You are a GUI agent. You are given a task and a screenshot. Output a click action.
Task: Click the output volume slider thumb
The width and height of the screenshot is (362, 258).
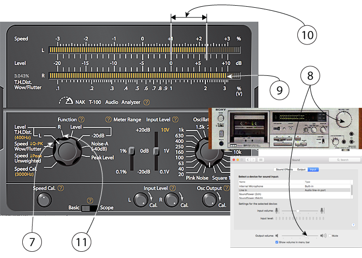306,236
